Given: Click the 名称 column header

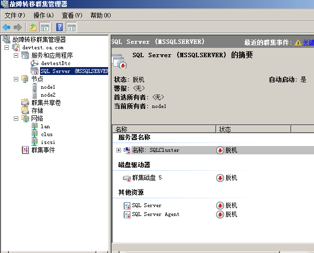Looking at the screenshot, I should 164,129.
